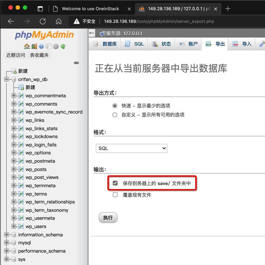
Task: Select the 导出 export tab
Action: coord(215,44)
